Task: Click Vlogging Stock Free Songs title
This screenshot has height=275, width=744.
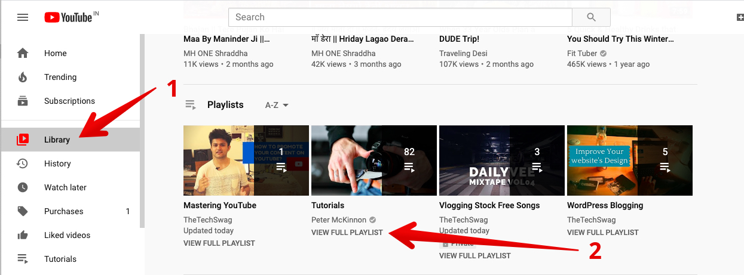Action: click(489, 205)
